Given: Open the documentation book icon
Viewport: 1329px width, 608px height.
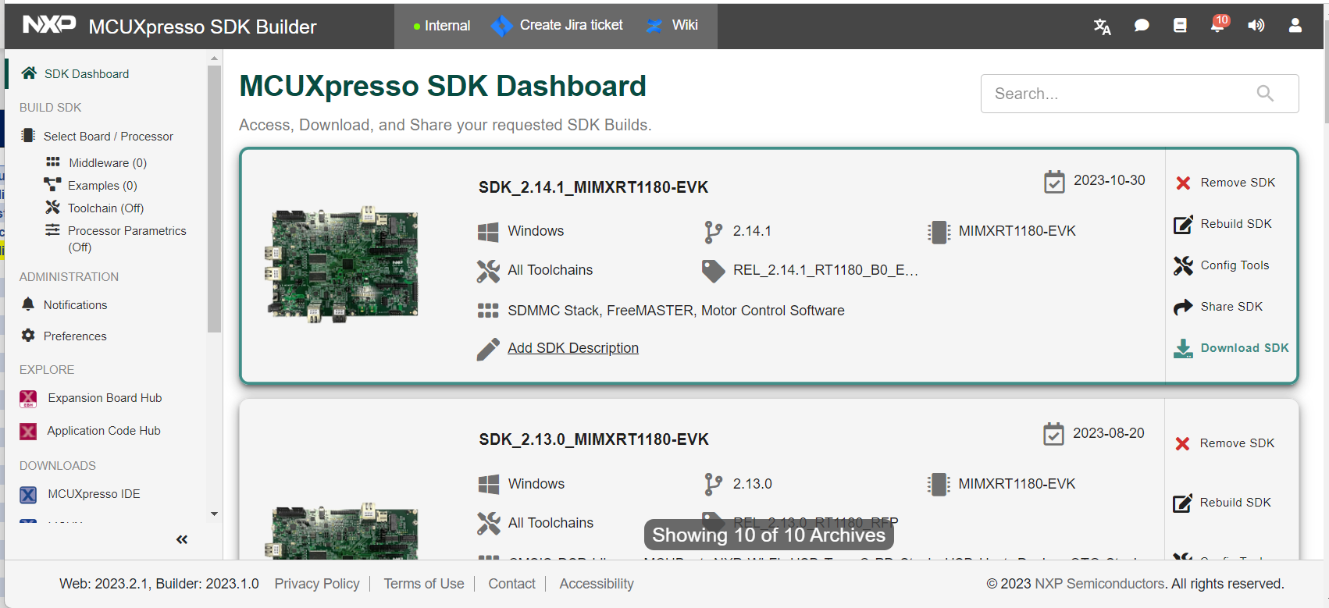Looking at the screenshot, I should pyautogui.click(x=1180, y=26).
